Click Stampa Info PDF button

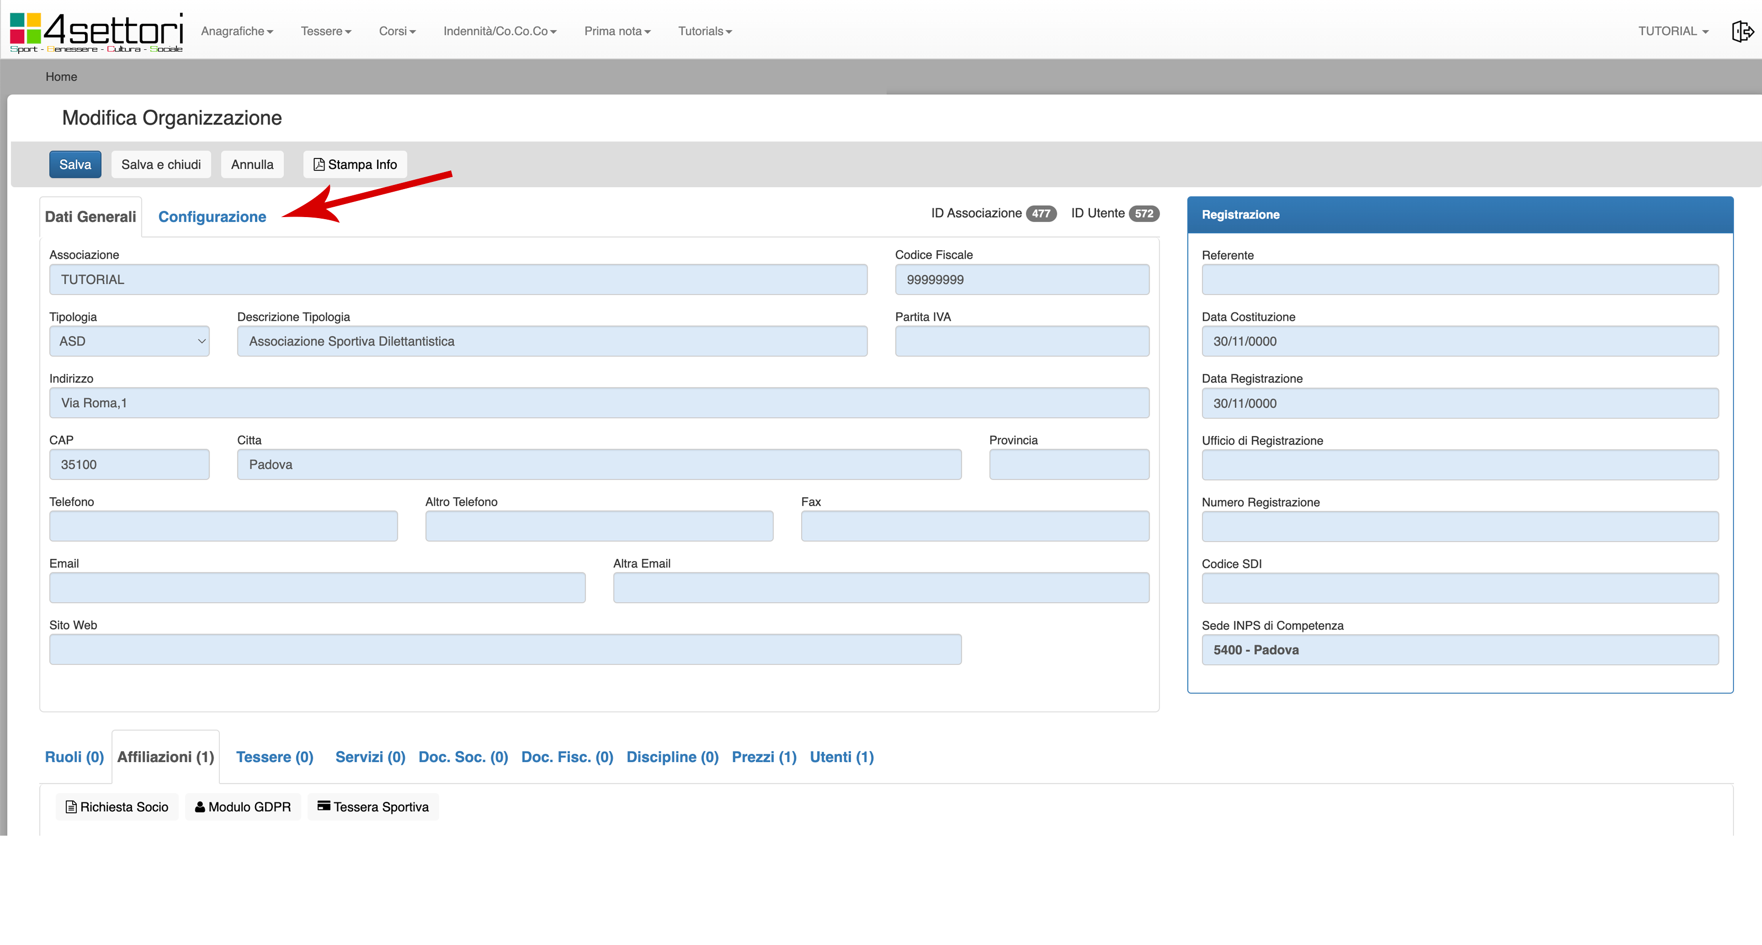[x=355, y=165]
